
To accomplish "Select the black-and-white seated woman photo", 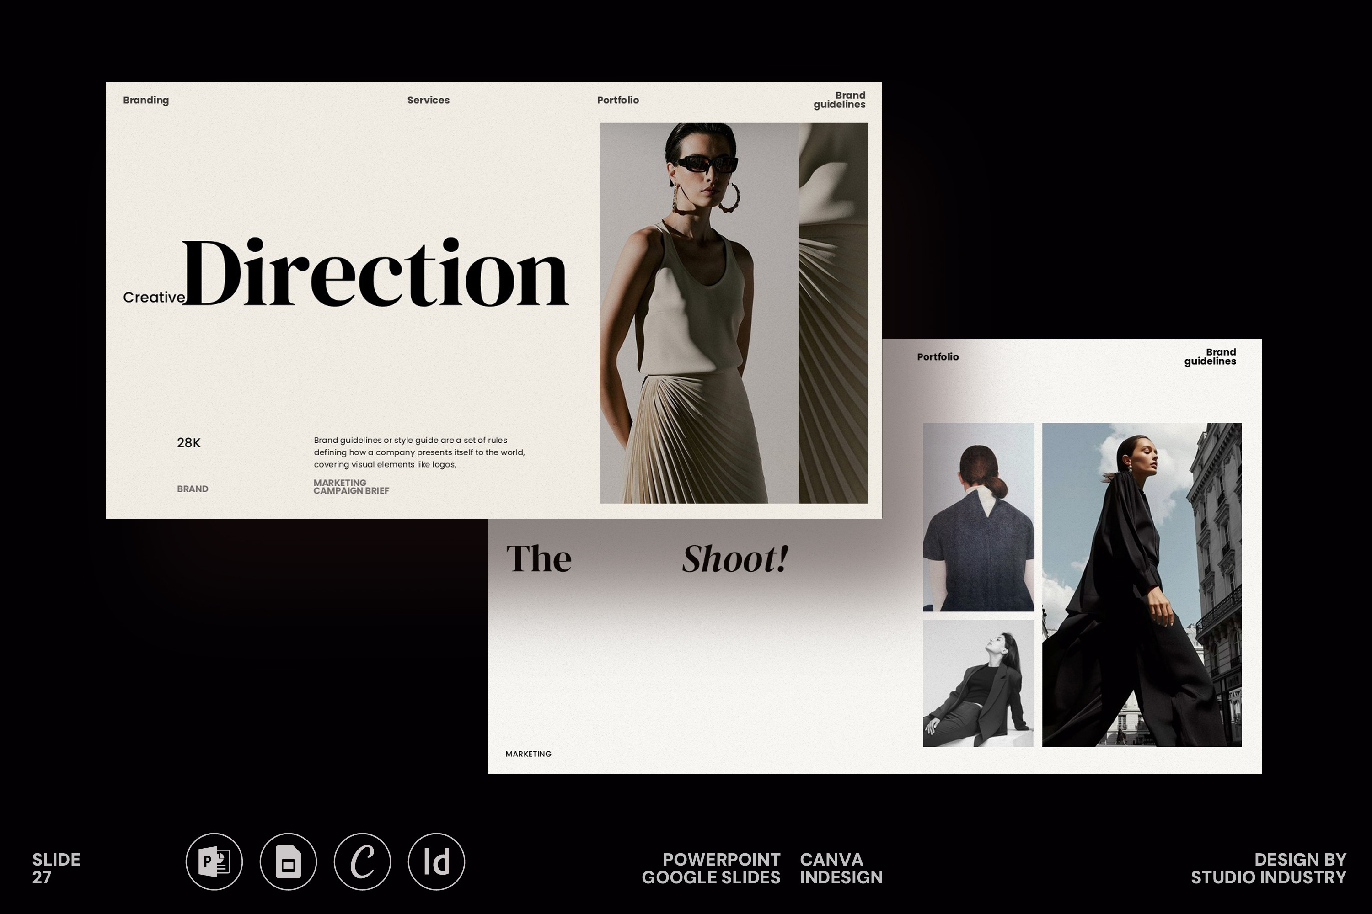I will point(978,683).
